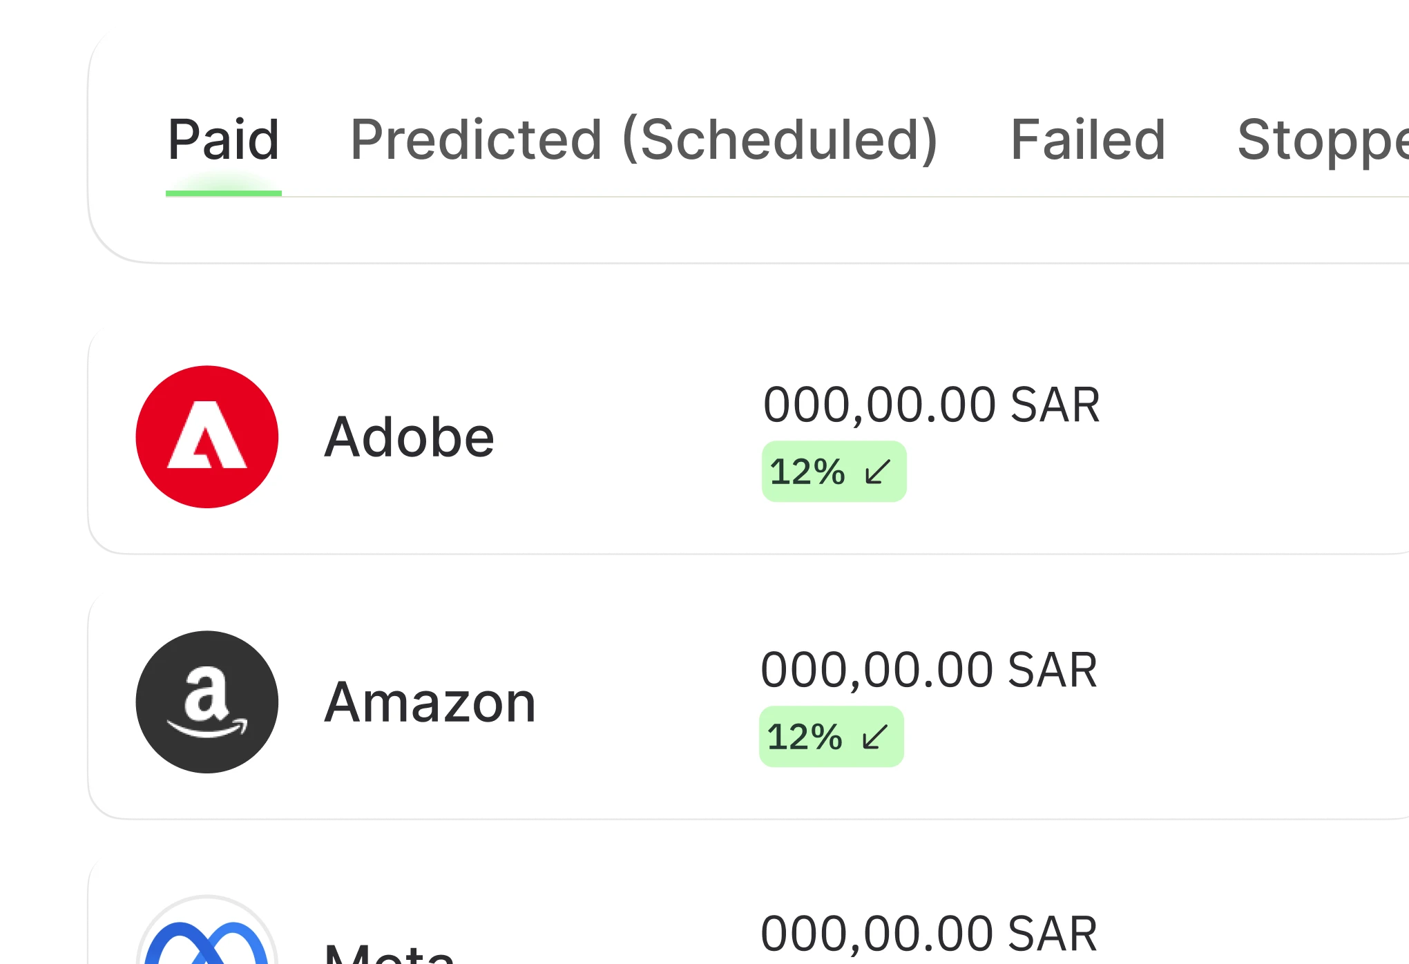Click the Amazon merchant name
1409x964 pixels.
[430, 702]
